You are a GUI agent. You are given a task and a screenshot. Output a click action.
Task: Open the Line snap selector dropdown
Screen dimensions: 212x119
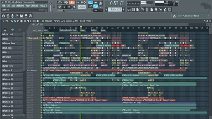[98, 10]
